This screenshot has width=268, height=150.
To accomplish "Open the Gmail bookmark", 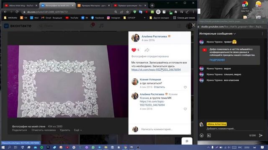I will point(52,17).
